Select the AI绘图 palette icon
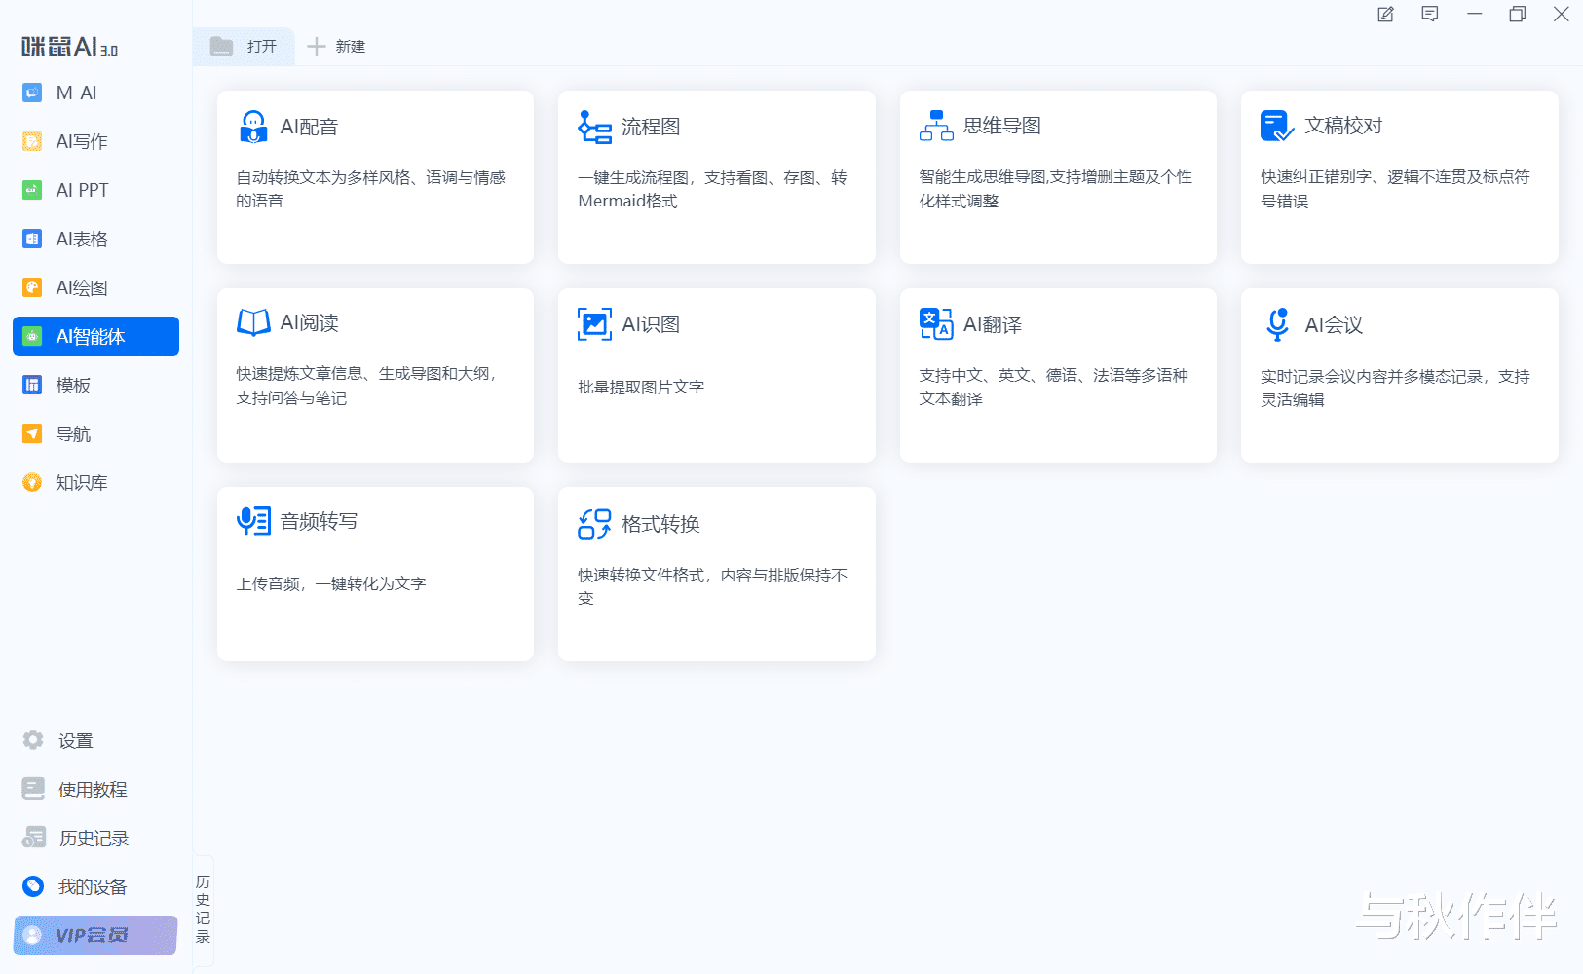 (x=32, y=287)
